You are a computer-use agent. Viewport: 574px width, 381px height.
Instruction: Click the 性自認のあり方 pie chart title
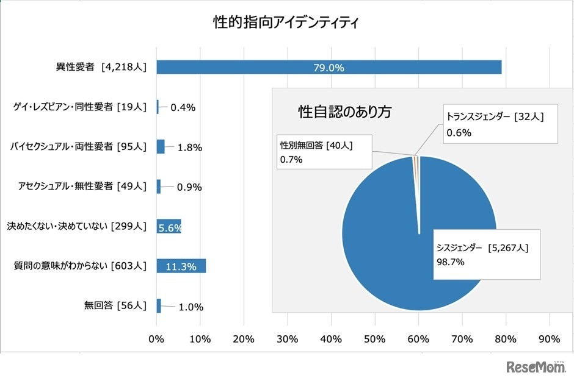344,112
